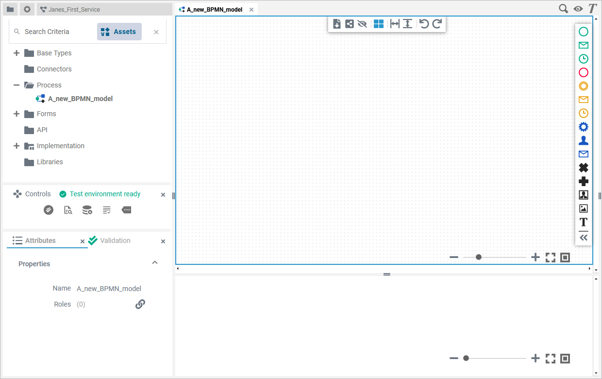Select the A_new_BPMN_model tab
The image size is (602, 379).
(215, 9)
